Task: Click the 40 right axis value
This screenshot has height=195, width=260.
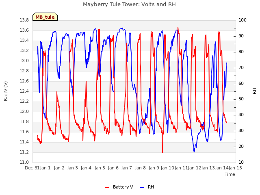Action: pos(241,115)
